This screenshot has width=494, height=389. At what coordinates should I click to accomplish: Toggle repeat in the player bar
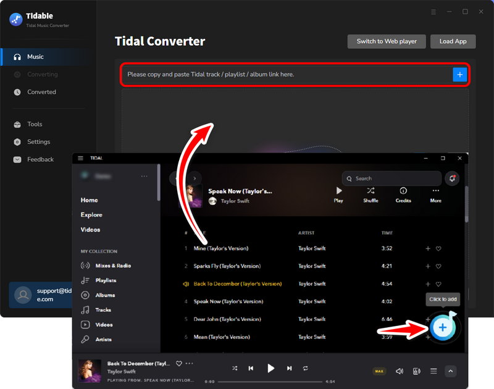click(305, 368)
